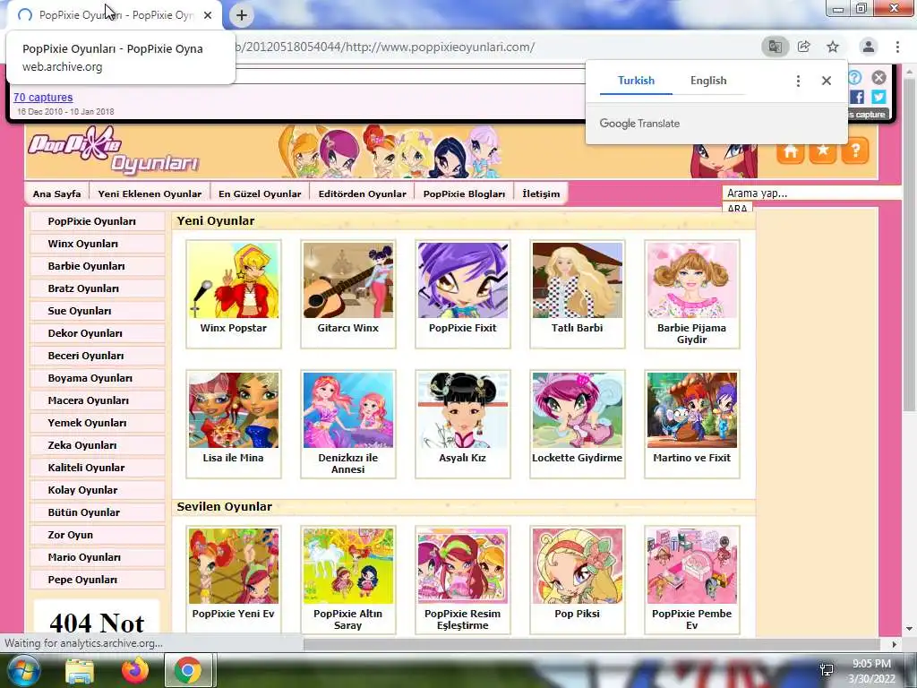This screenshot has width=917, height=688.
Task: Click Wayback Machine Facebook share icon
Action: coord(857,97)
